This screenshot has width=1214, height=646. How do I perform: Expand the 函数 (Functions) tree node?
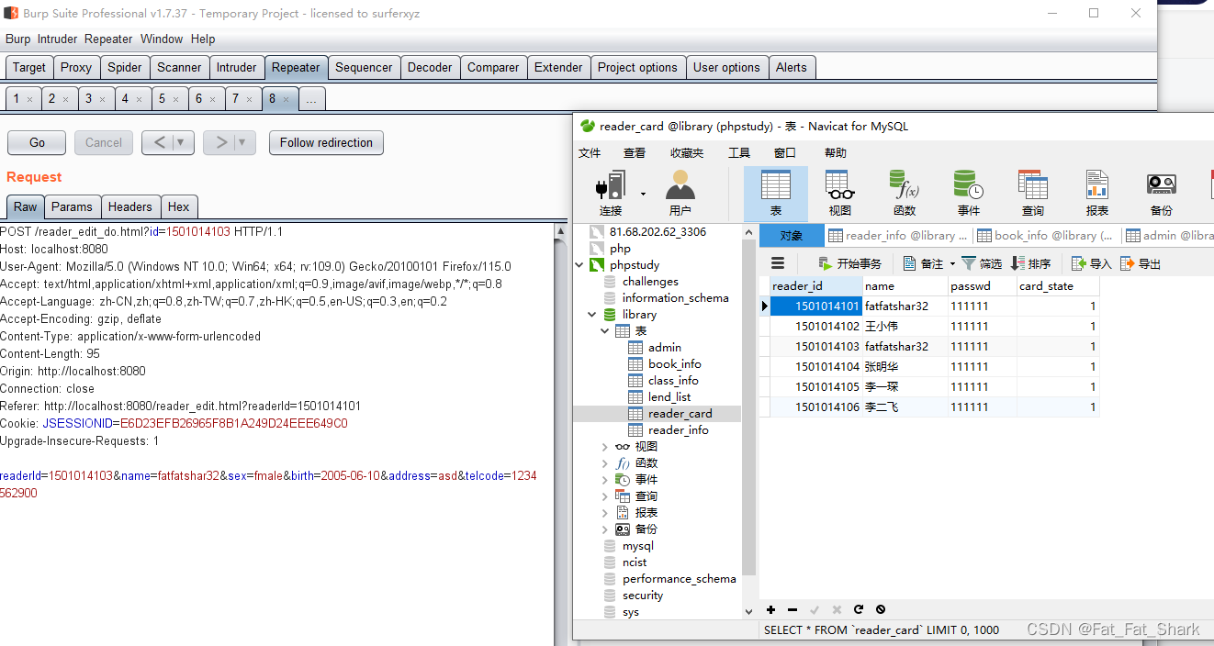pos(605,463)
